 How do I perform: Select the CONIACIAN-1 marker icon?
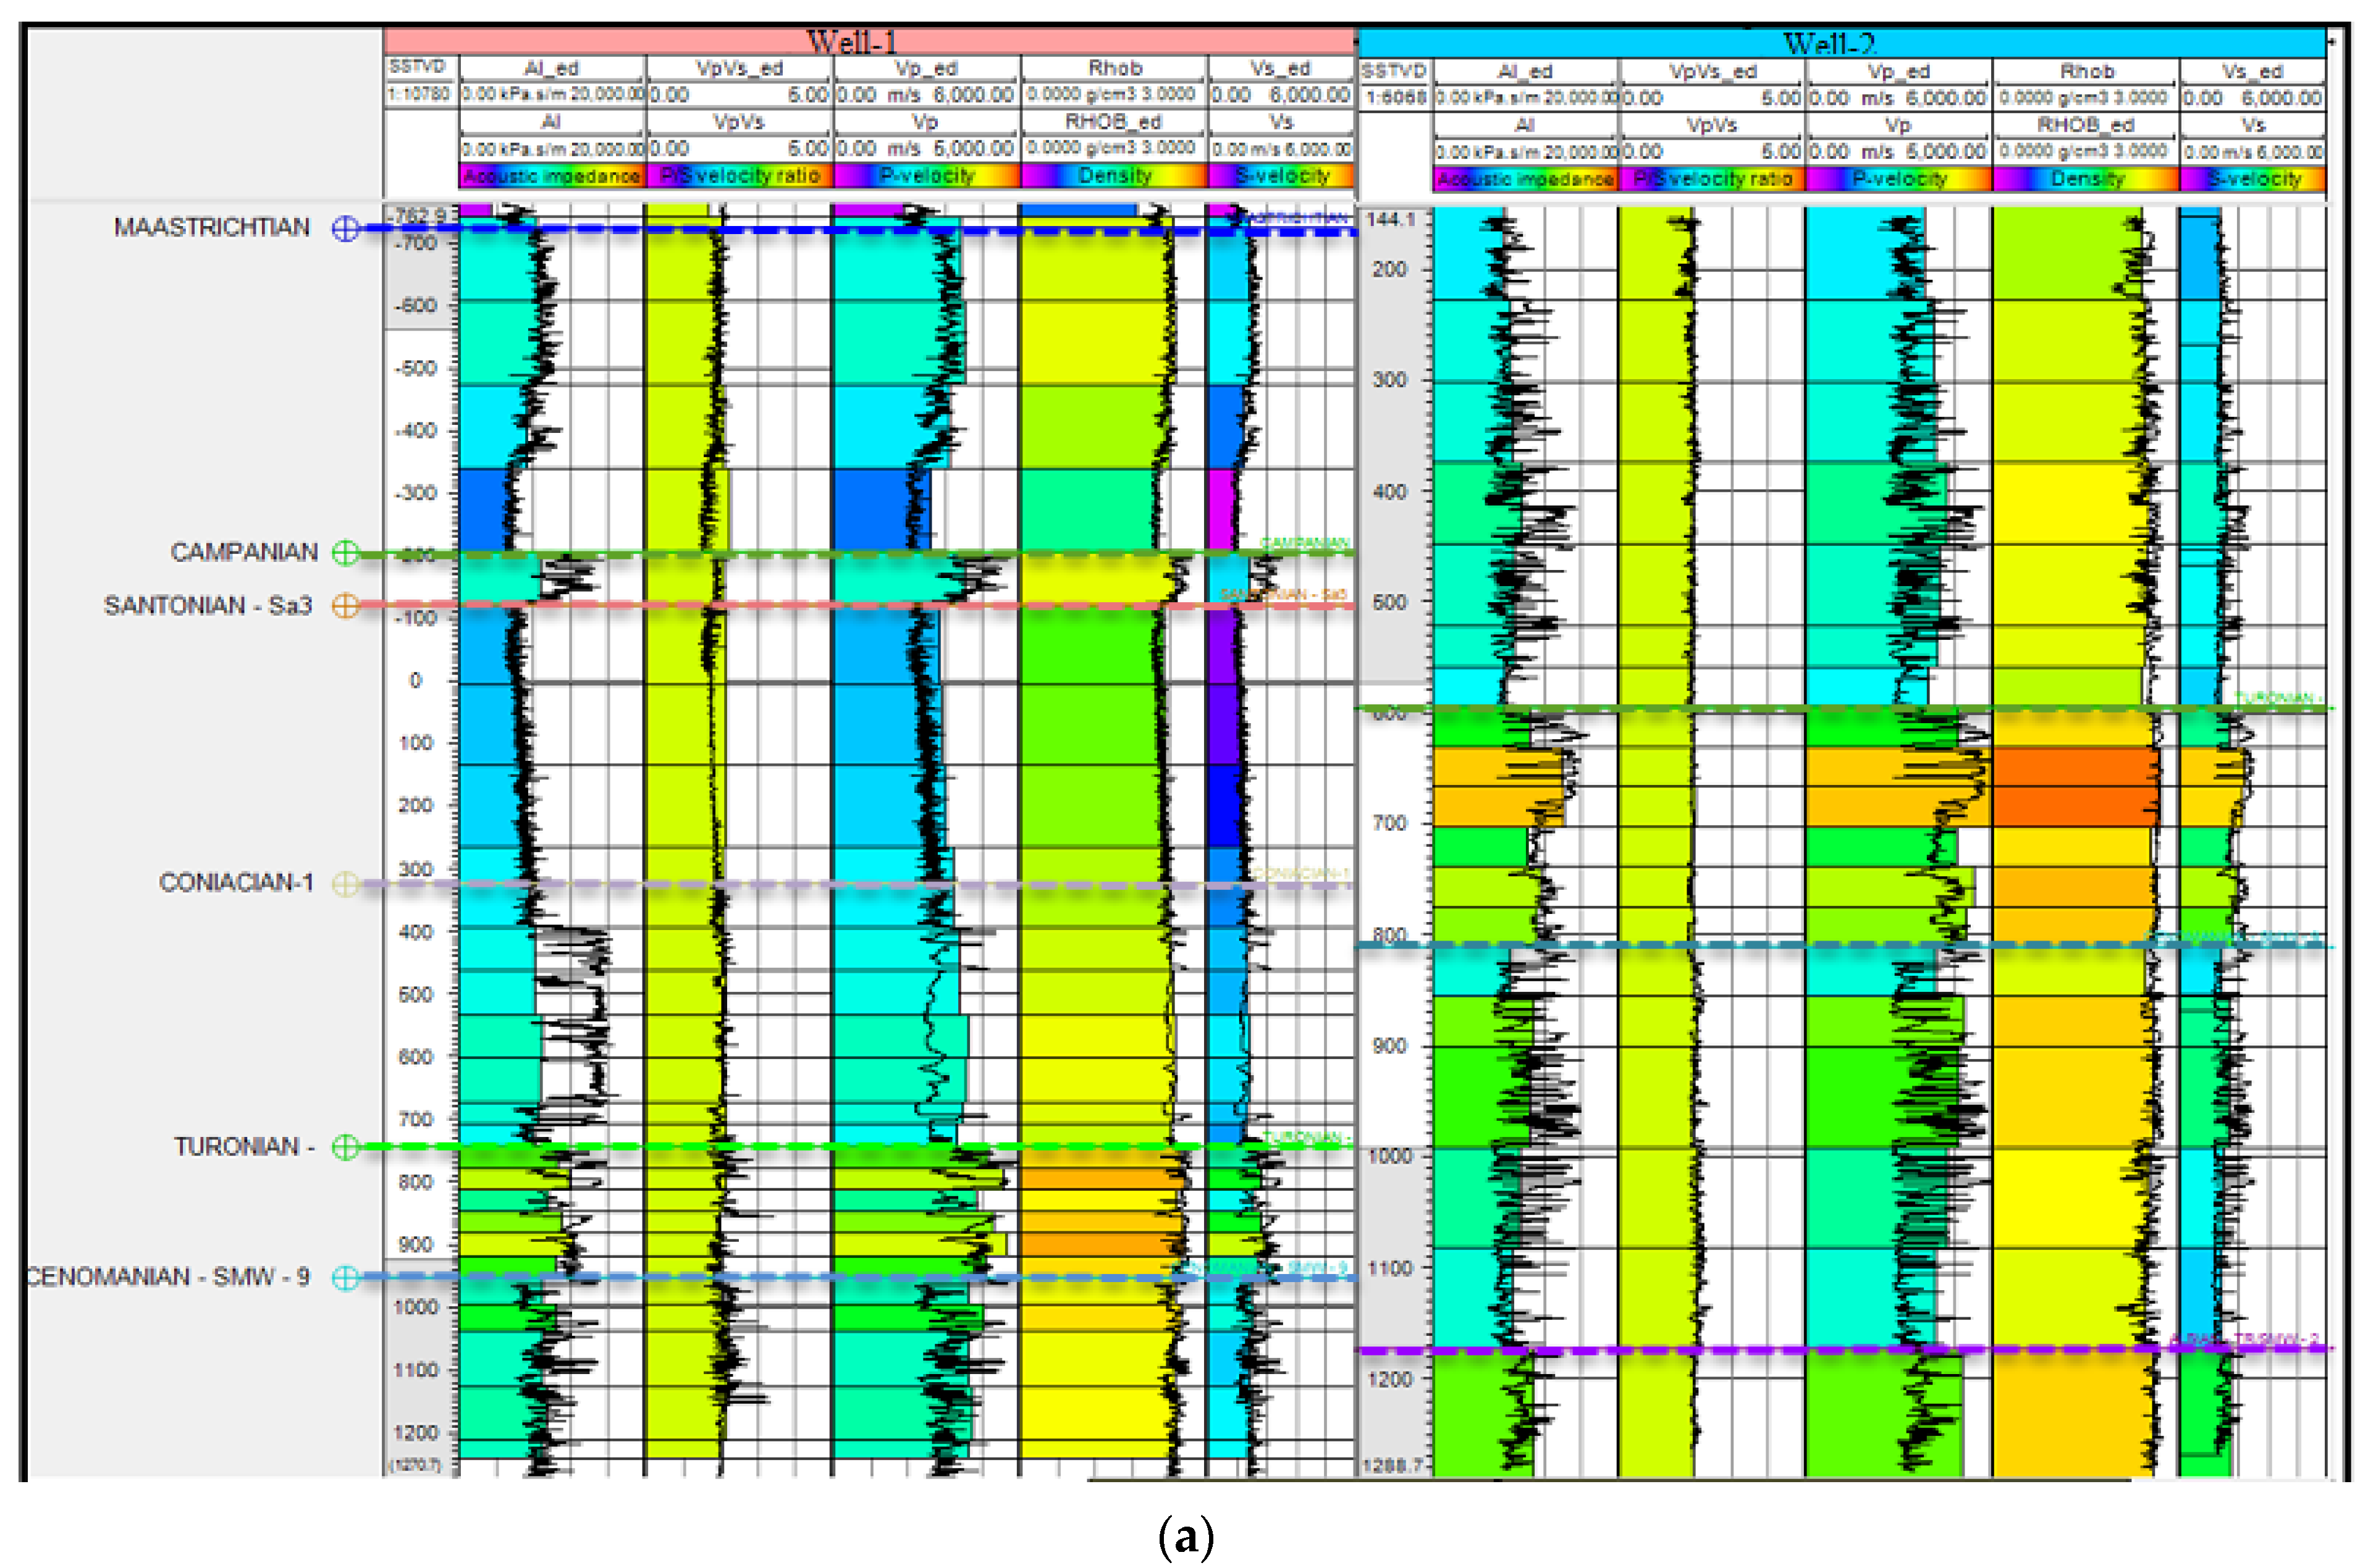[345, 883]
